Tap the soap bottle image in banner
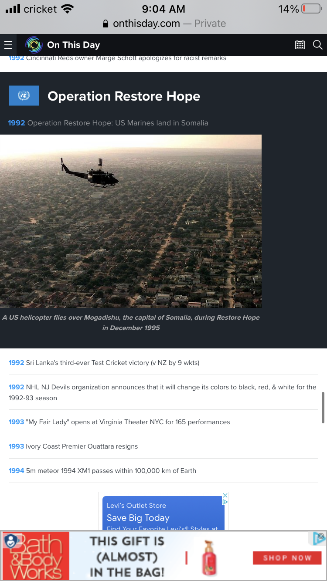 tap(210, 558)
